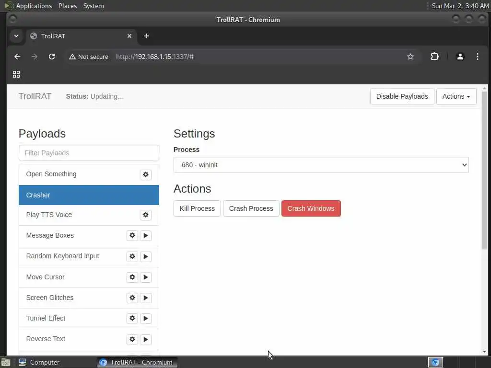Open the Chromium extensions puzzle icon
491x368 pixels.
tap(434, 57)
